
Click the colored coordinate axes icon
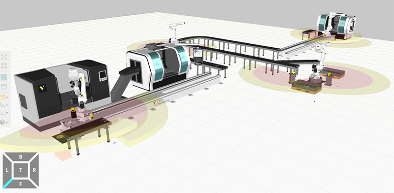point(3,113)
